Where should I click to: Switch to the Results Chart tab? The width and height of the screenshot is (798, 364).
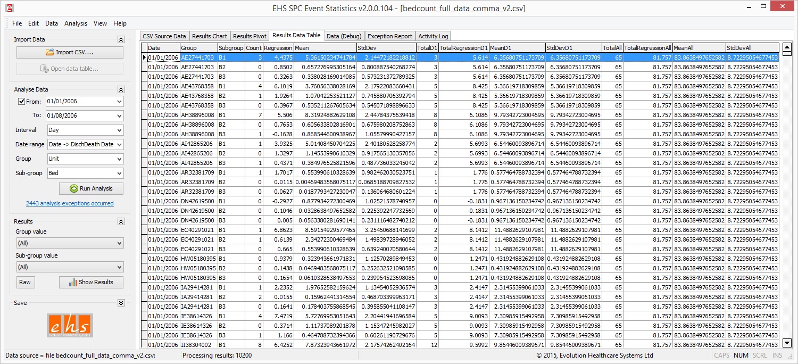click(209, 36)
